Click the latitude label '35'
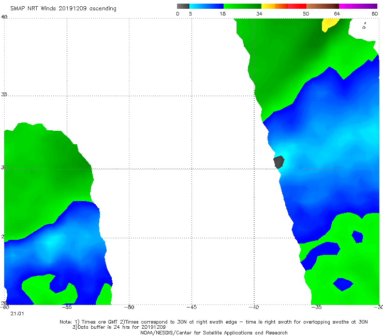This screenshot has width=383, height=336. click(x=4, y=94)
